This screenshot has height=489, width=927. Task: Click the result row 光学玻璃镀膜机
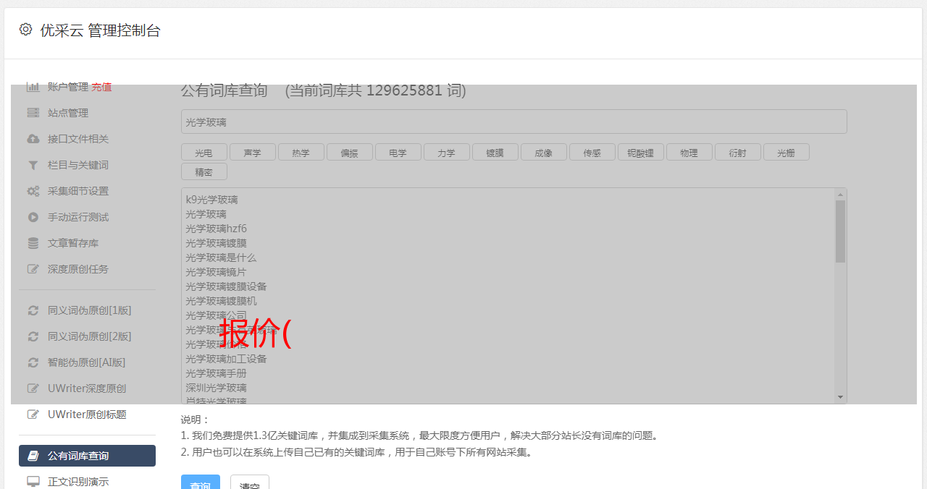click(x=221, y=301)
